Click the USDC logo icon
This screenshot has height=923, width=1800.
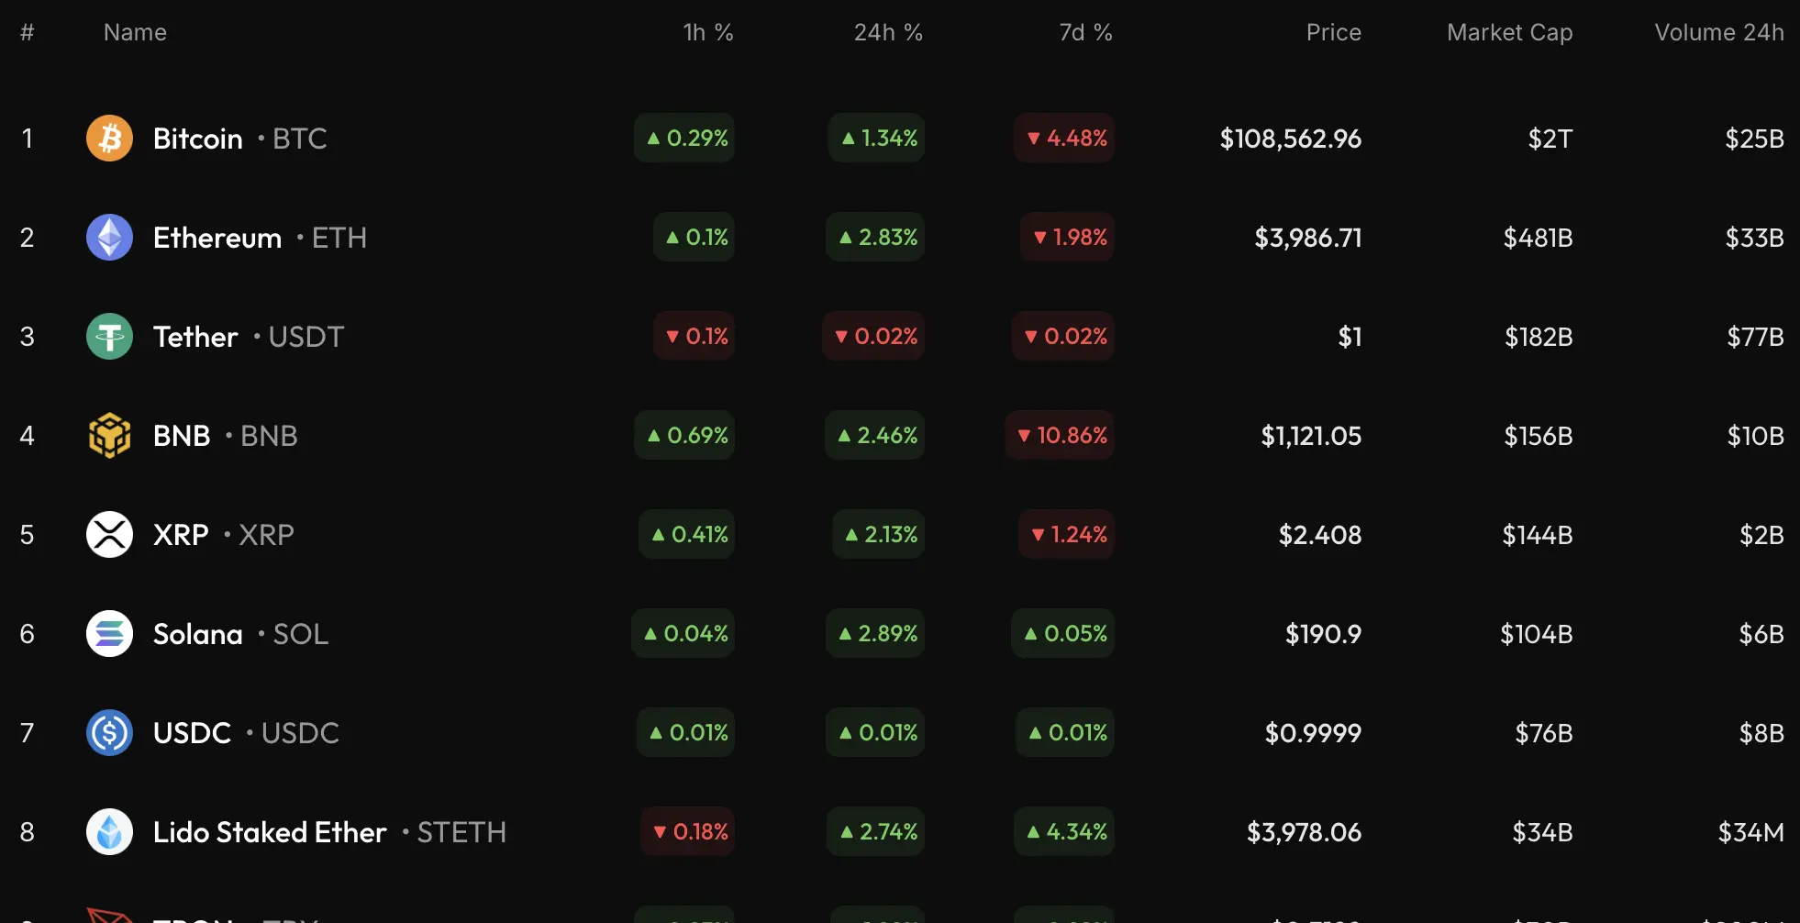click(x=109, y=733)
